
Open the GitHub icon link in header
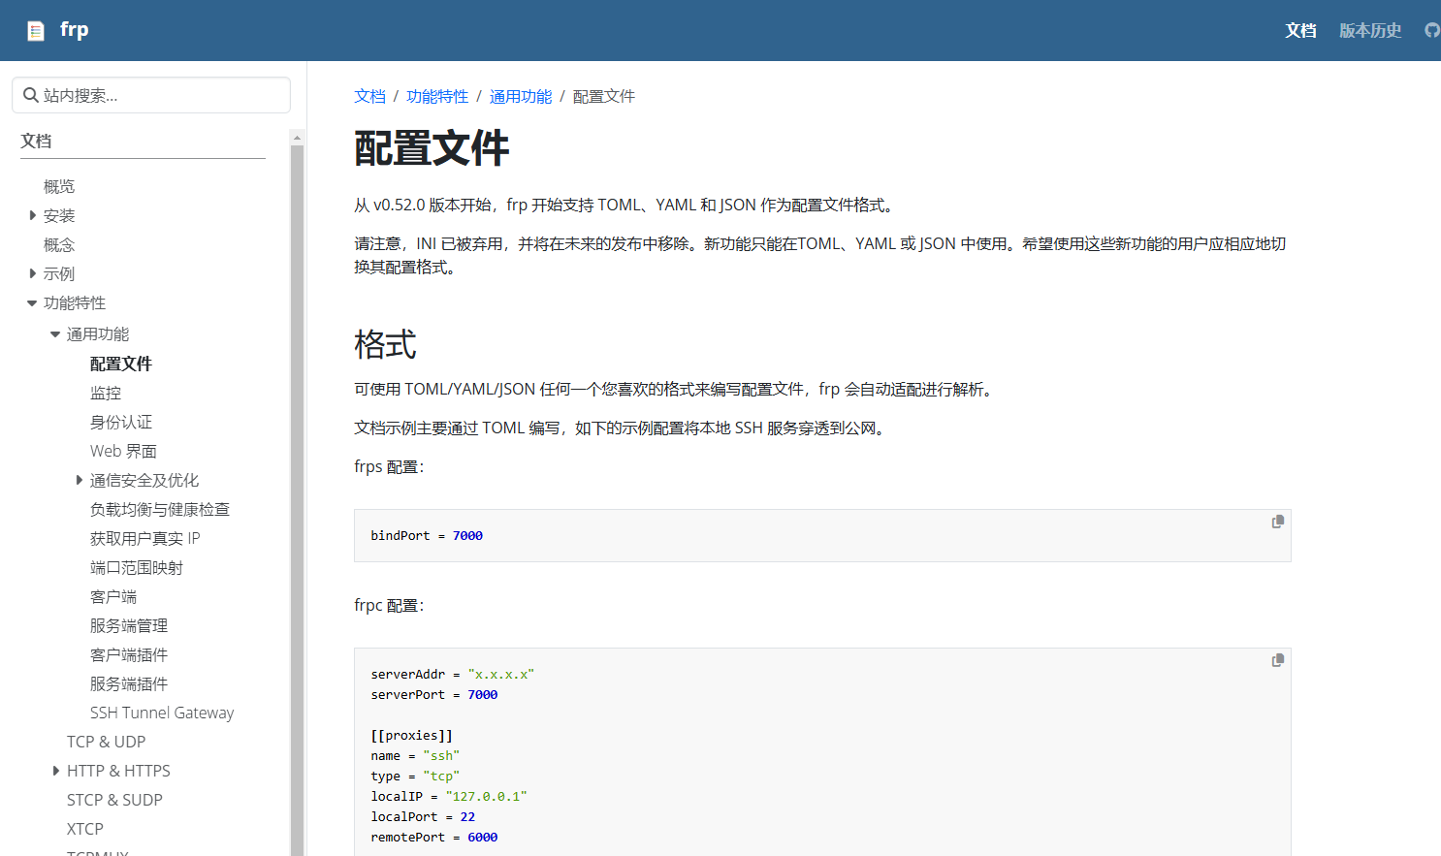(1431, 30)
